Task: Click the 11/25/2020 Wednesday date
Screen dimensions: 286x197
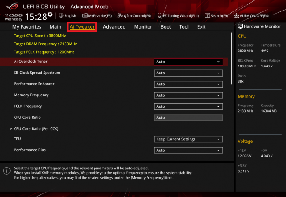Action: click(14, 17)
